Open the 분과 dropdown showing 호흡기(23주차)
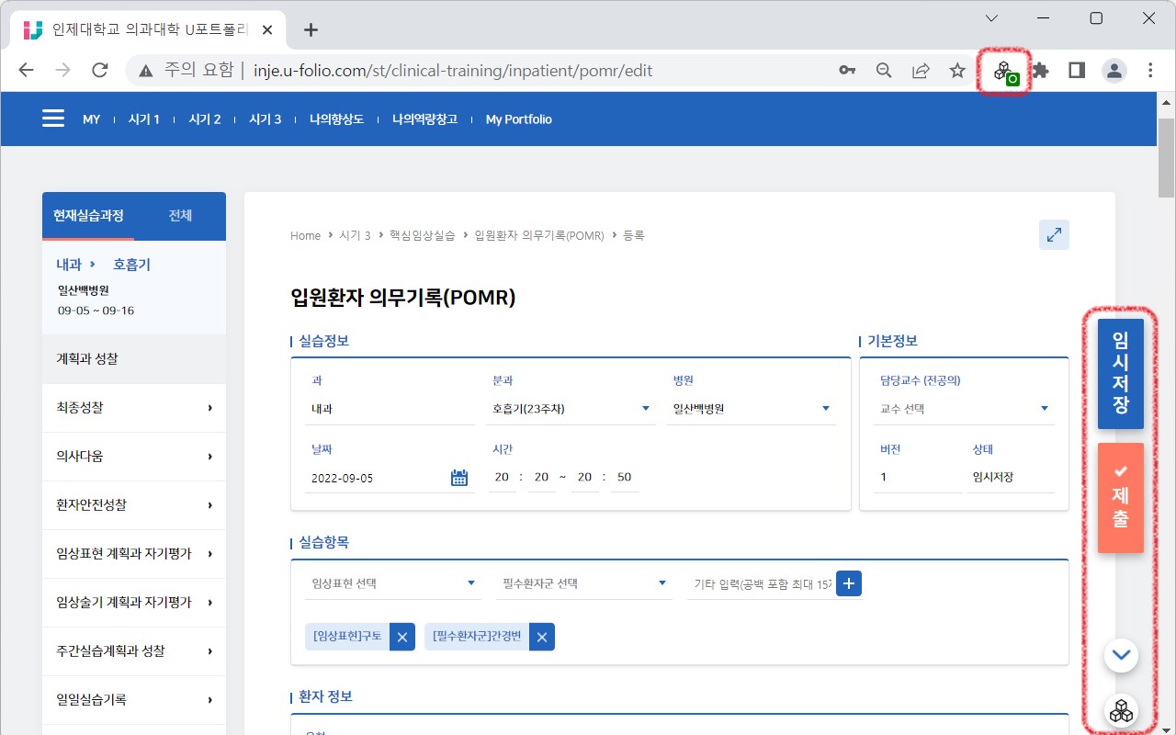 point(572,409)
